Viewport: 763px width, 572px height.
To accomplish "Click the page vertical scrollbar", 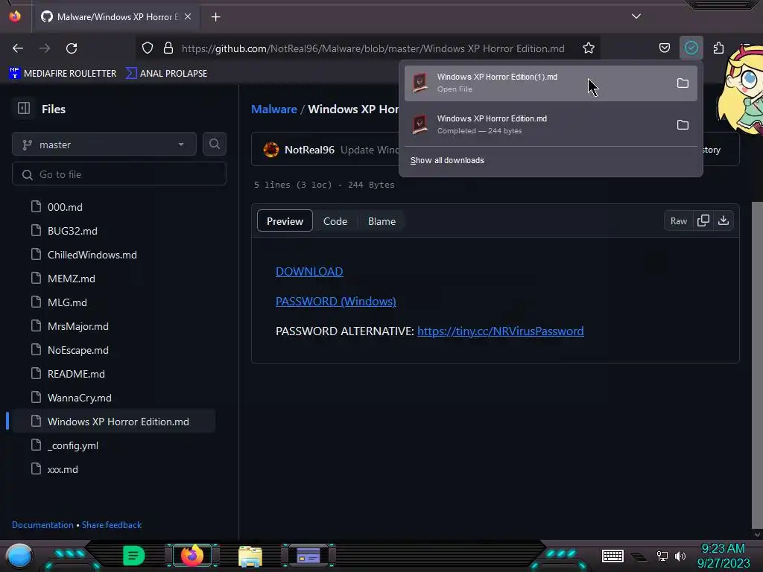I will coord(757,365).
